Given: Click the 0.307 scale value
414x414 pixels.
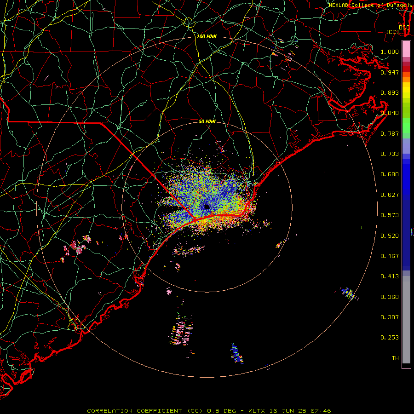Looking at the screenshot, I should 390,317.
